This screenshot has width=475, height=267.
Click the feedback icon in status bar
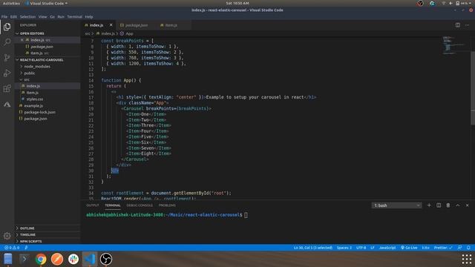click(459, 248)
